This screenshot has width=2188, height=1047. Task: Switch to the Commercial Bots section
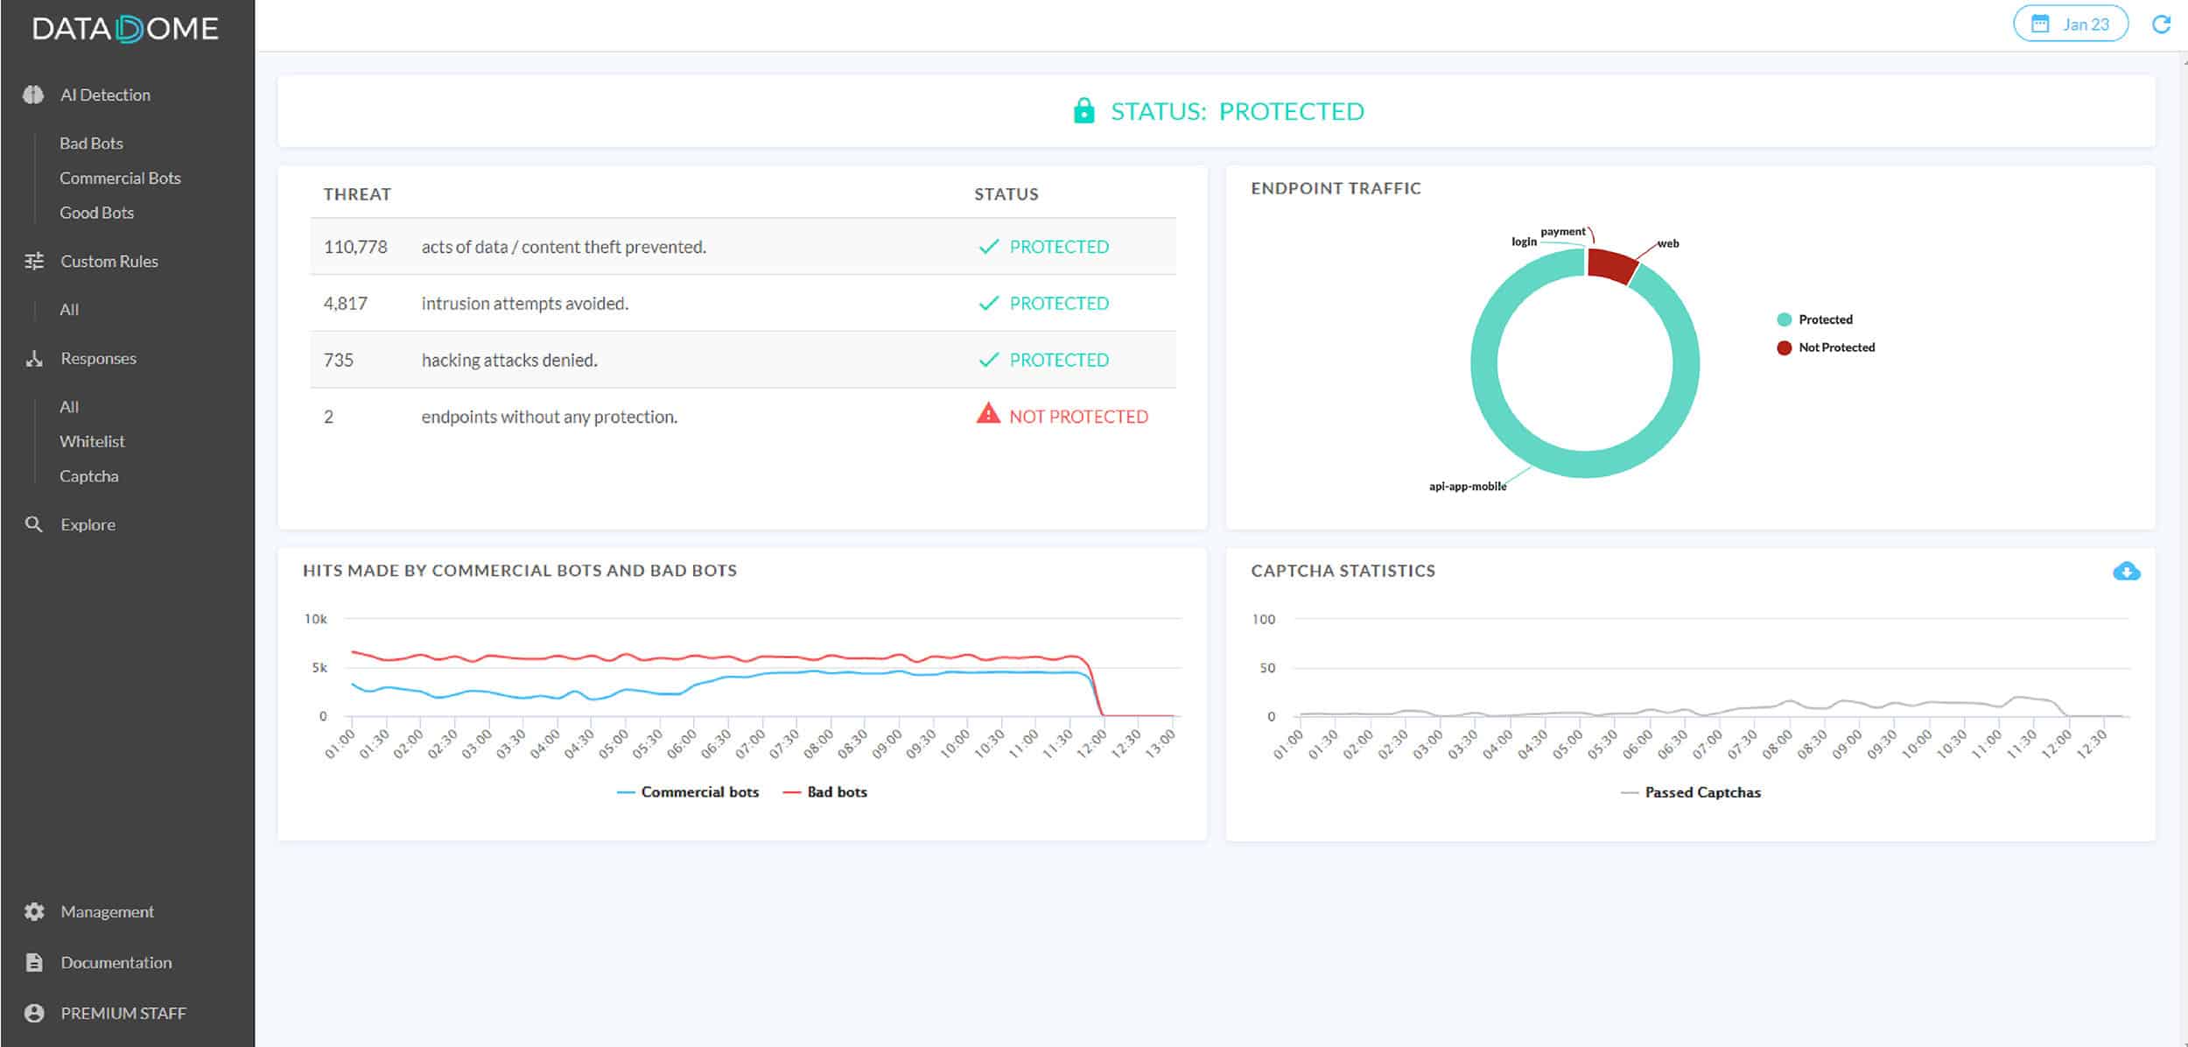point(121,178)
